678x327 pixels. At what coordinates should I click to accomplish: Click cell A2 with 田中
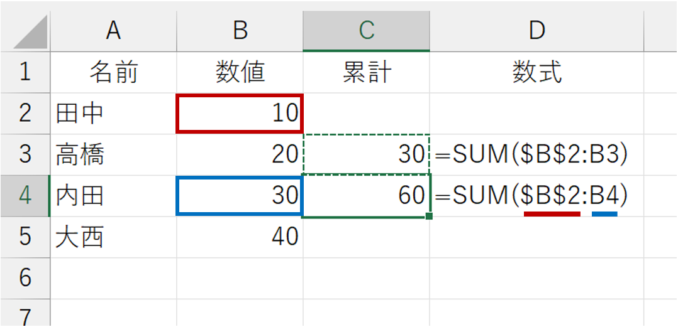tap(113, 114)
